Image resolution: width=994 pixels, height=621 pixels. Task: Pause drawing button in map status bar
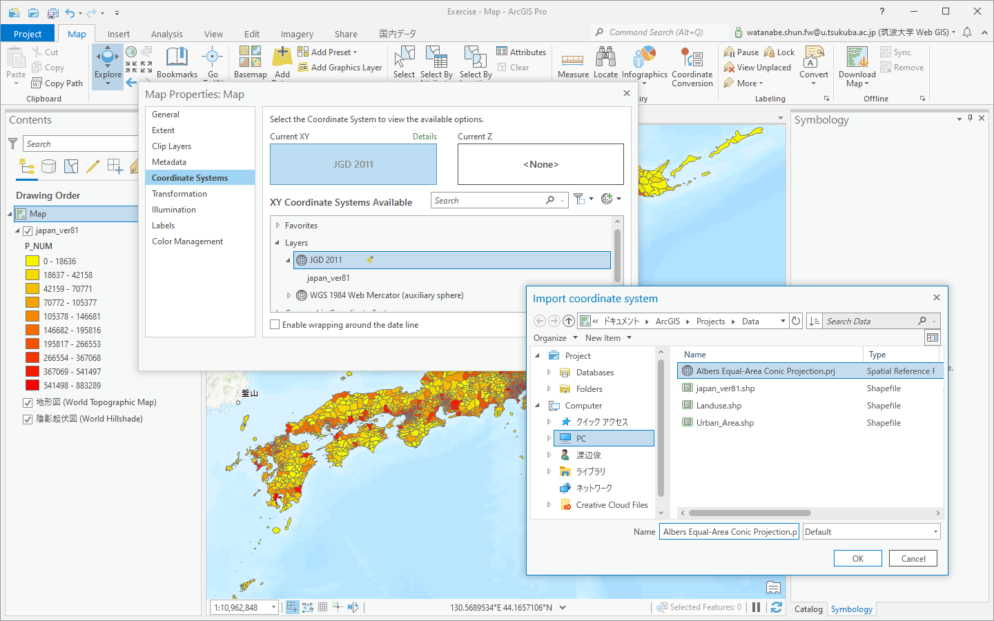757,607
